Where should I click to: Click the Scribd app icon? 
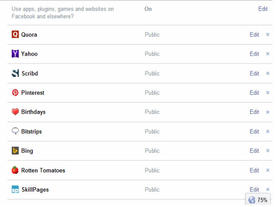coord(15,73)
